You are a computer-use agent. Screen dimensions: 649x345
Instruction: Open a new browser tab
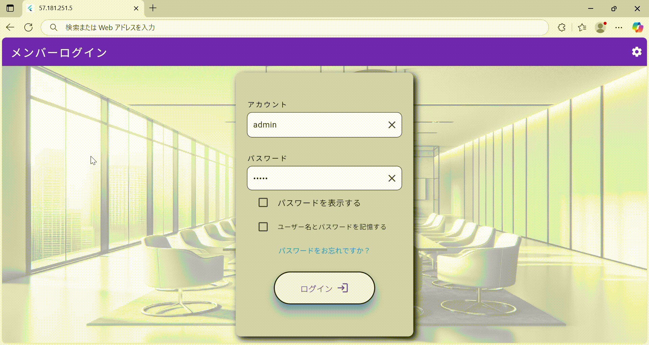coord(153,8)
